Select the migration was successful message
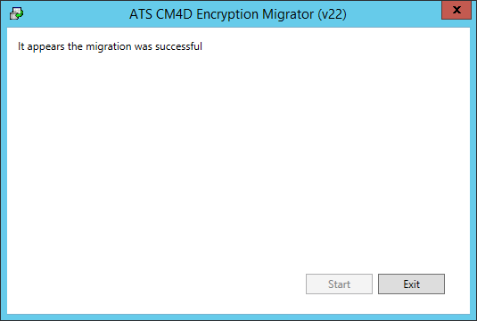The width and height of the screenshot is (477, 321). (x=110, y=46)
